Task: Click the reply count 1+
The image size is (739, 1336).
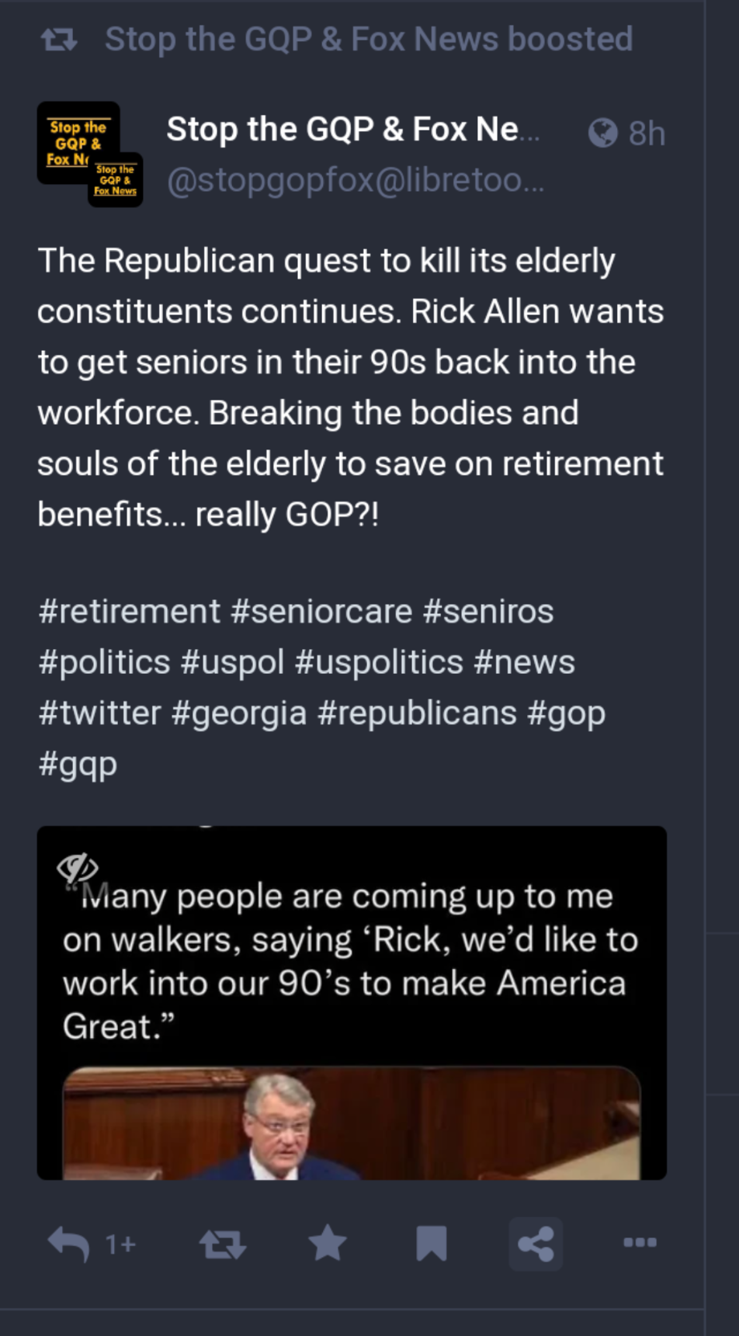Action: (x=120, y=1244)
